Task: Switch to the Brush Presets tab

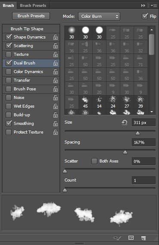Action: (33, 6)
